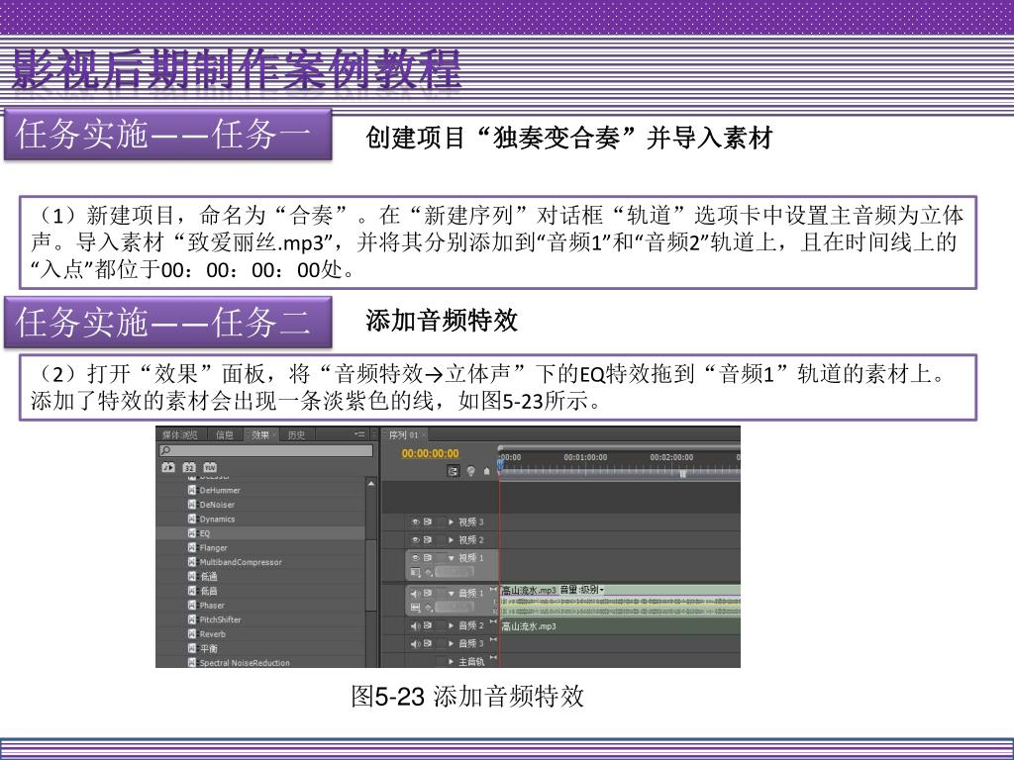Expand the 音频 2 track
Screen dimensions: 1014x760
(x=452, y=625)
